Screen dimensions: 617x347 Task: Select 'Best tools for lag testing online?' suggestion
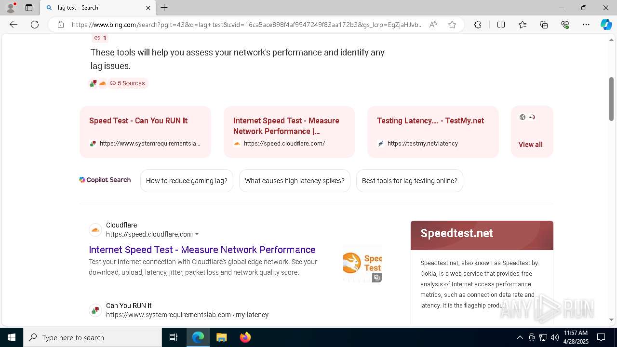[410, 181]
